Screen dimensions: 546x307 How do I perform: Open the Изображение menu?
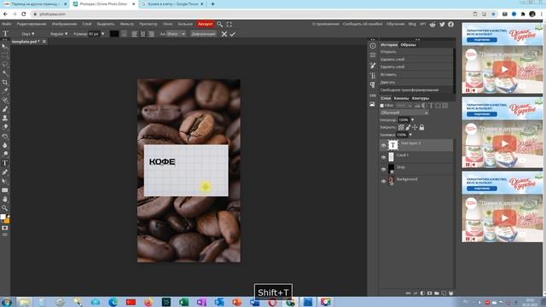click(x=64, y=24)
